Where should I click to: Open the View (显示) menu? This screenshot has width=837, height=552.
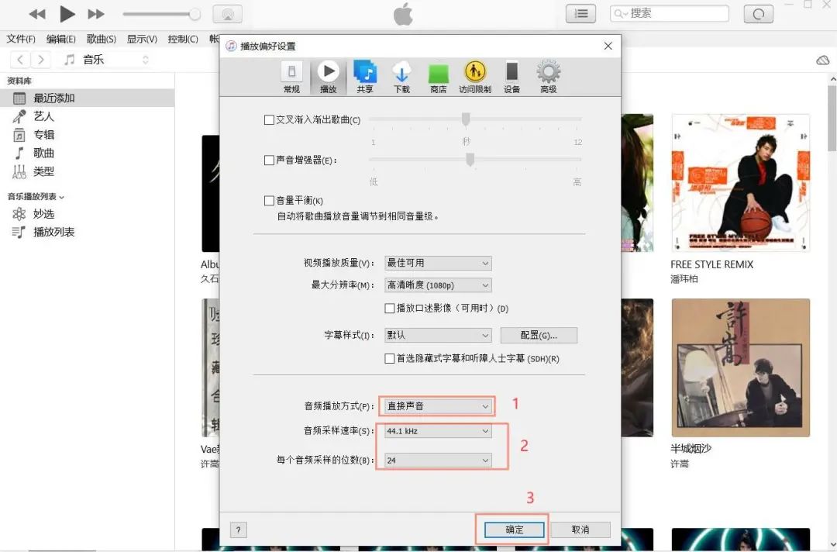click(x=142, y=39)
